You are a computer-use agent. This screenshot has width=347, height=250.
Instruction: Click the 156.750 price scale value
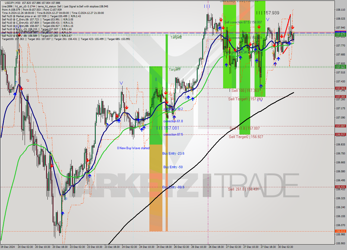pos(340,153)
